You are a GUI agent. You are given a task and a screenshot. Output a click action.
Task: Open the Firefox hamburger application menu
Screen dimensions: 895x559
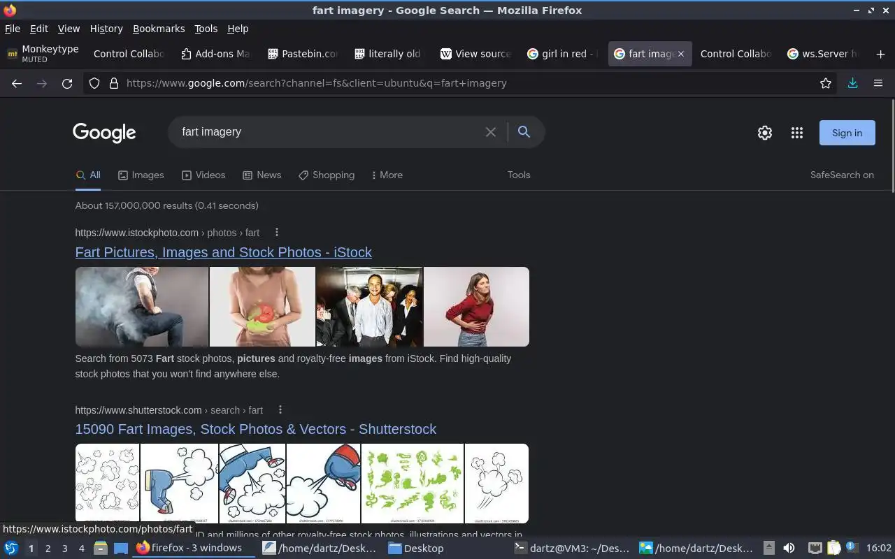(x=878, y=83)
